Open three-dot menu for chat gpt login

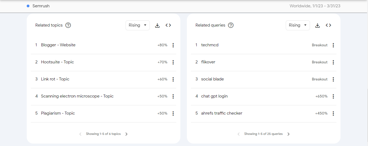pyautogui.click(x=333, y=96)
